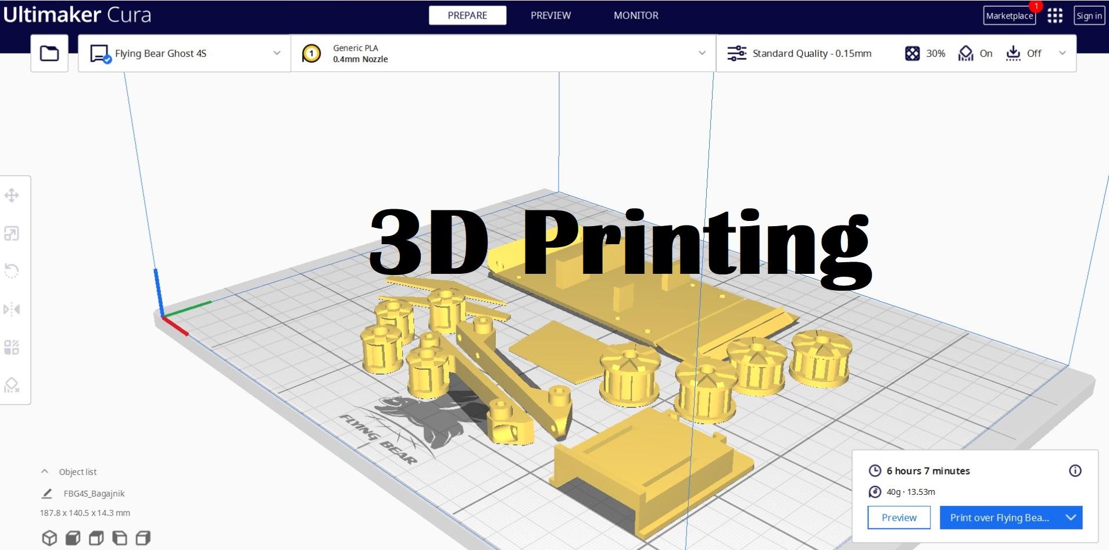Select the Scale tool in left toolbar
Screen dimensions: 1109x550
tap(12, 234)
